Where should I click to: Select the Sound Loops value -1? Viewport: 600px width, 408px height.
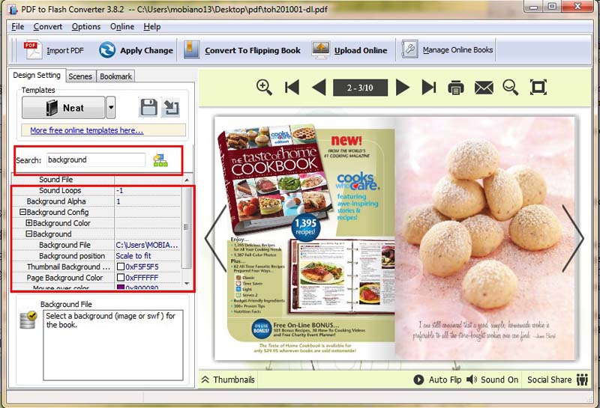(x=147, y=190)
